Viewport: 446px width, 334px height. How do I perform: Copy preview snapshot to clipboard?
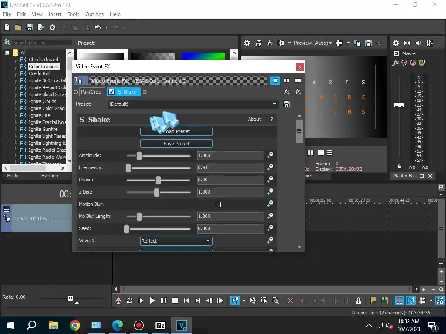[x=357, y=43]
